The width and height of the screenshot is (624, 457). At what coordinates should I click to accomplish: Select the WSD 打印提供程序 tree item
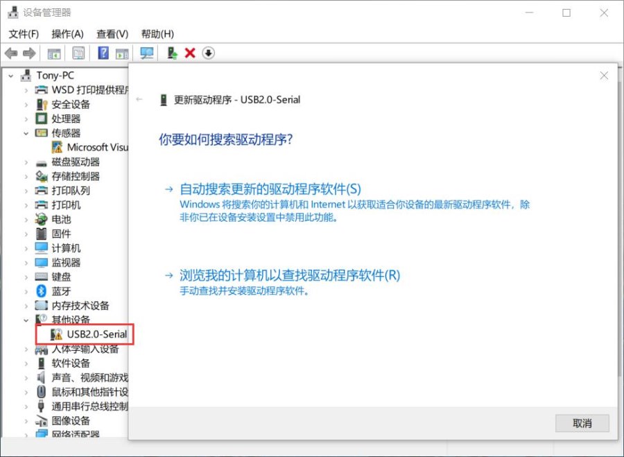tap(90, 90)
